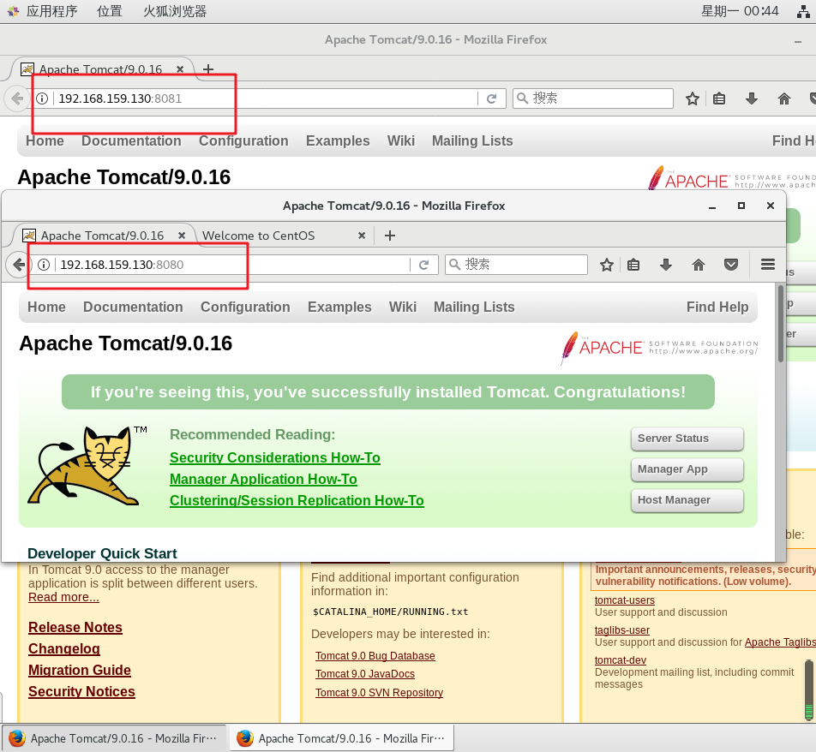The image size is (816, 752).
Task: Open the bookmarks list icon in the front window
Action: coord(633,266)
